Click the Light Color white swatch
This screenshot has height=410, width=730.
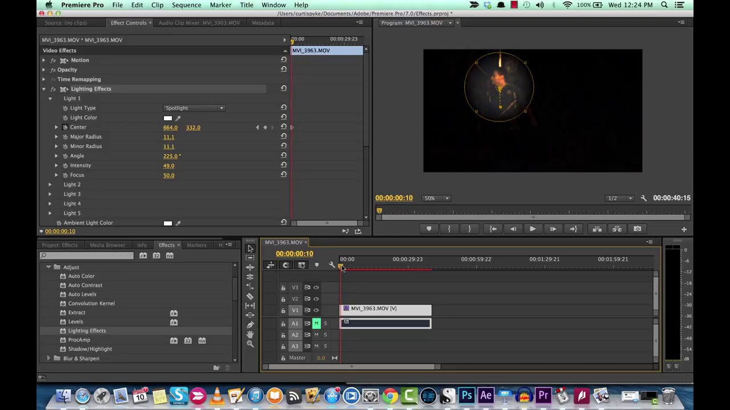click(x=168, y=118)
